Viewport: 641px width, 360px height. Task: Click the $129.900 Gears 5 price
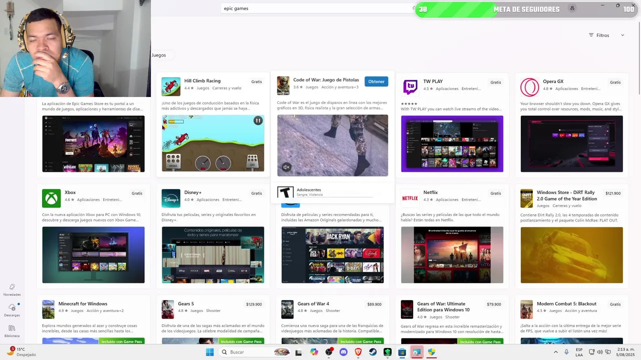254,304
